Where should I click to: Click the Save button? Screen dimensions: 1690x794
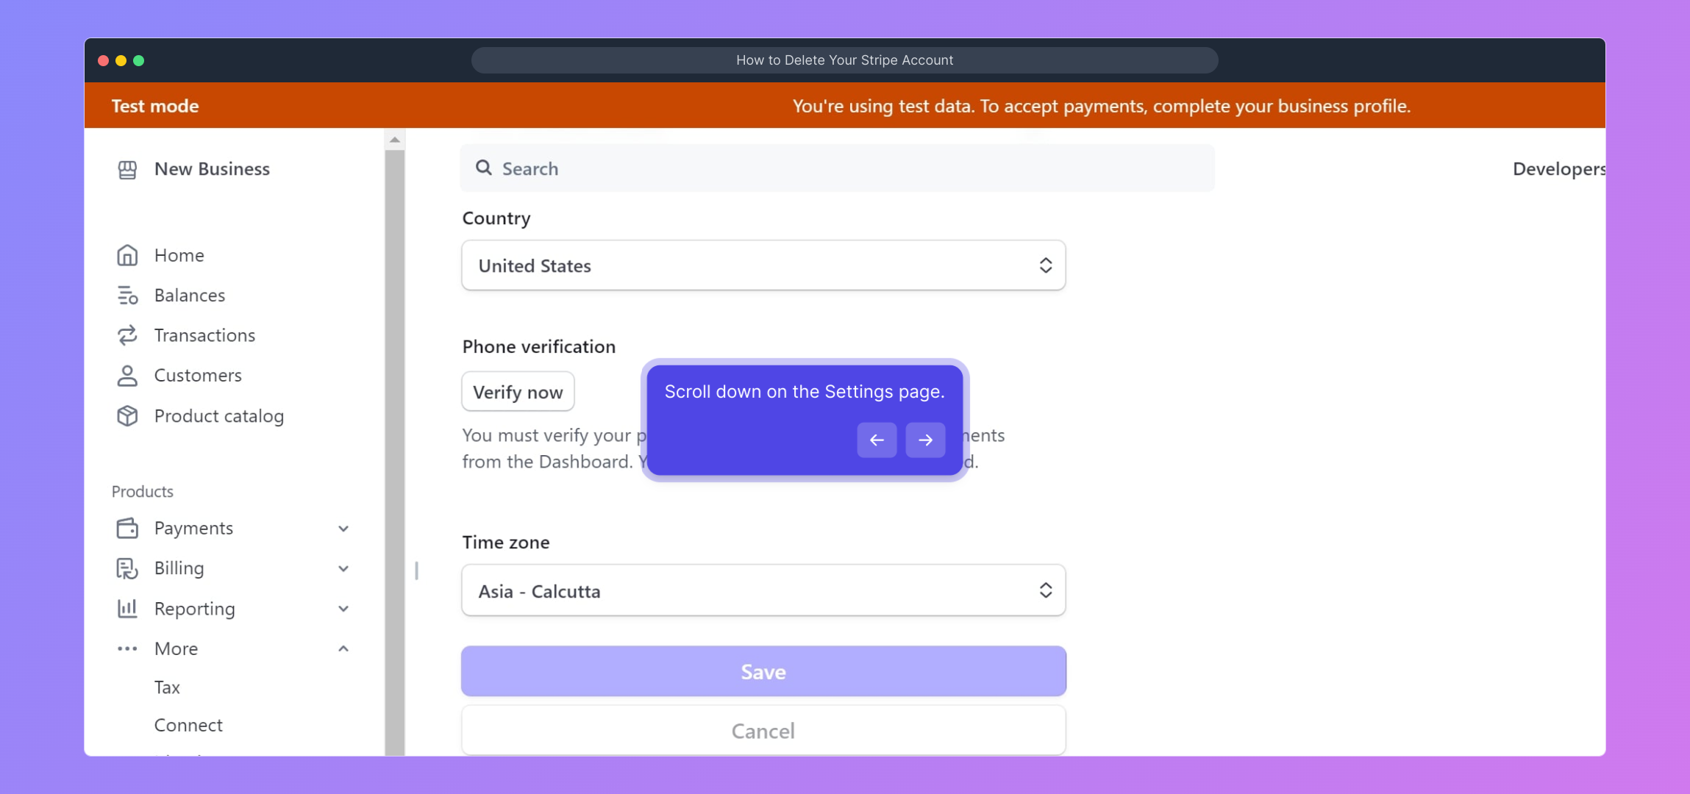(763, 671)
